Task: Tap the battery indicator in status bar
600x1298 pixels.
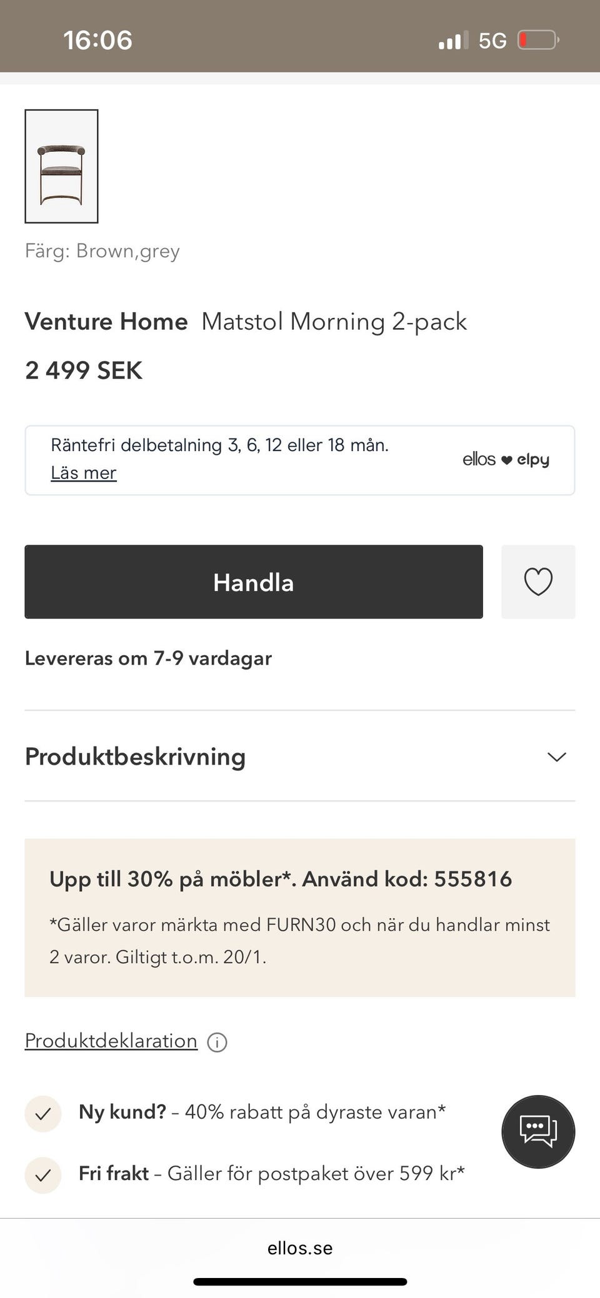Action: click(538, 41)
